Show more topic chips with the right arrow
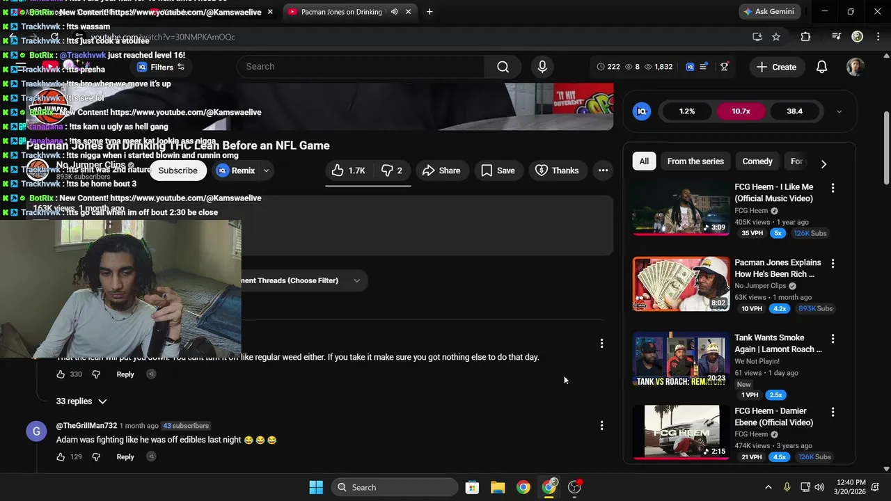Screen dimensions: 891x501 point(823,164)
